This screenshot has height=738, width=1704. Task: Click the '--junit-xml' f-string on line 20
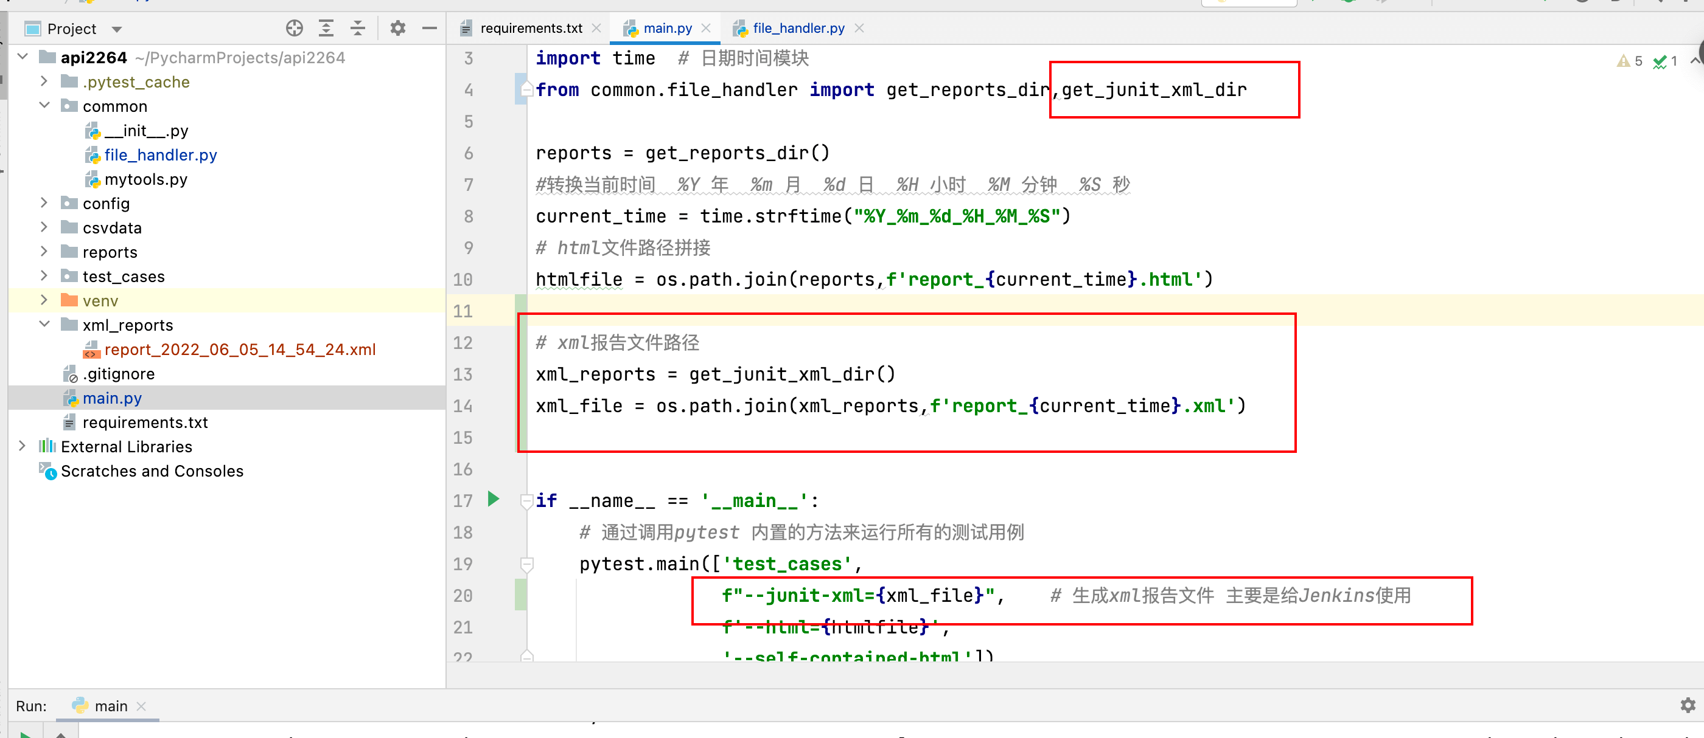858,596
